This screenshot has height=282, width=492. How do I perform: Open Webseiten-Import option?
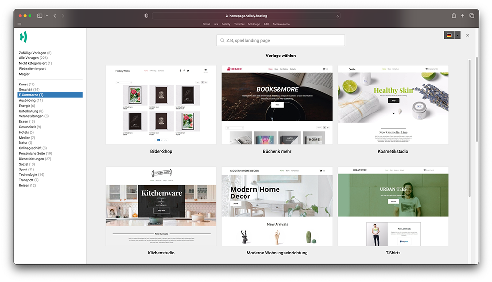pos(32,69)
